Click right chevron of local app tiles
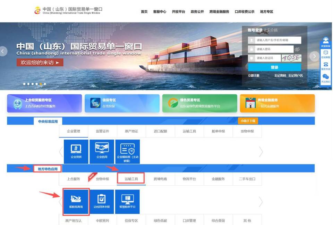 (x=261, y=202)
